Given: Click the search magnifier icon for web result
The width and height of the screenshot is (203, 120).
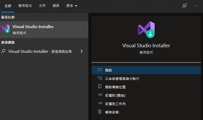Looking at the screenshot, I should (x=3, y=51).
